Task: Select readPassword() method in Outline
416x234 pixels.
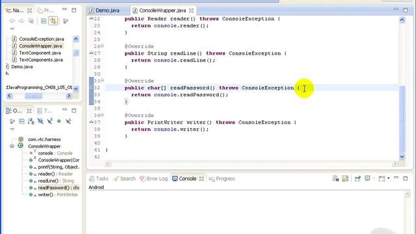Action: tap(58, 188)
